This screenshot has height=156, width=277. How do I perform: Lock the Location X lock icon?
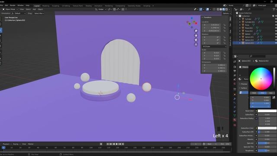(224, 25)
